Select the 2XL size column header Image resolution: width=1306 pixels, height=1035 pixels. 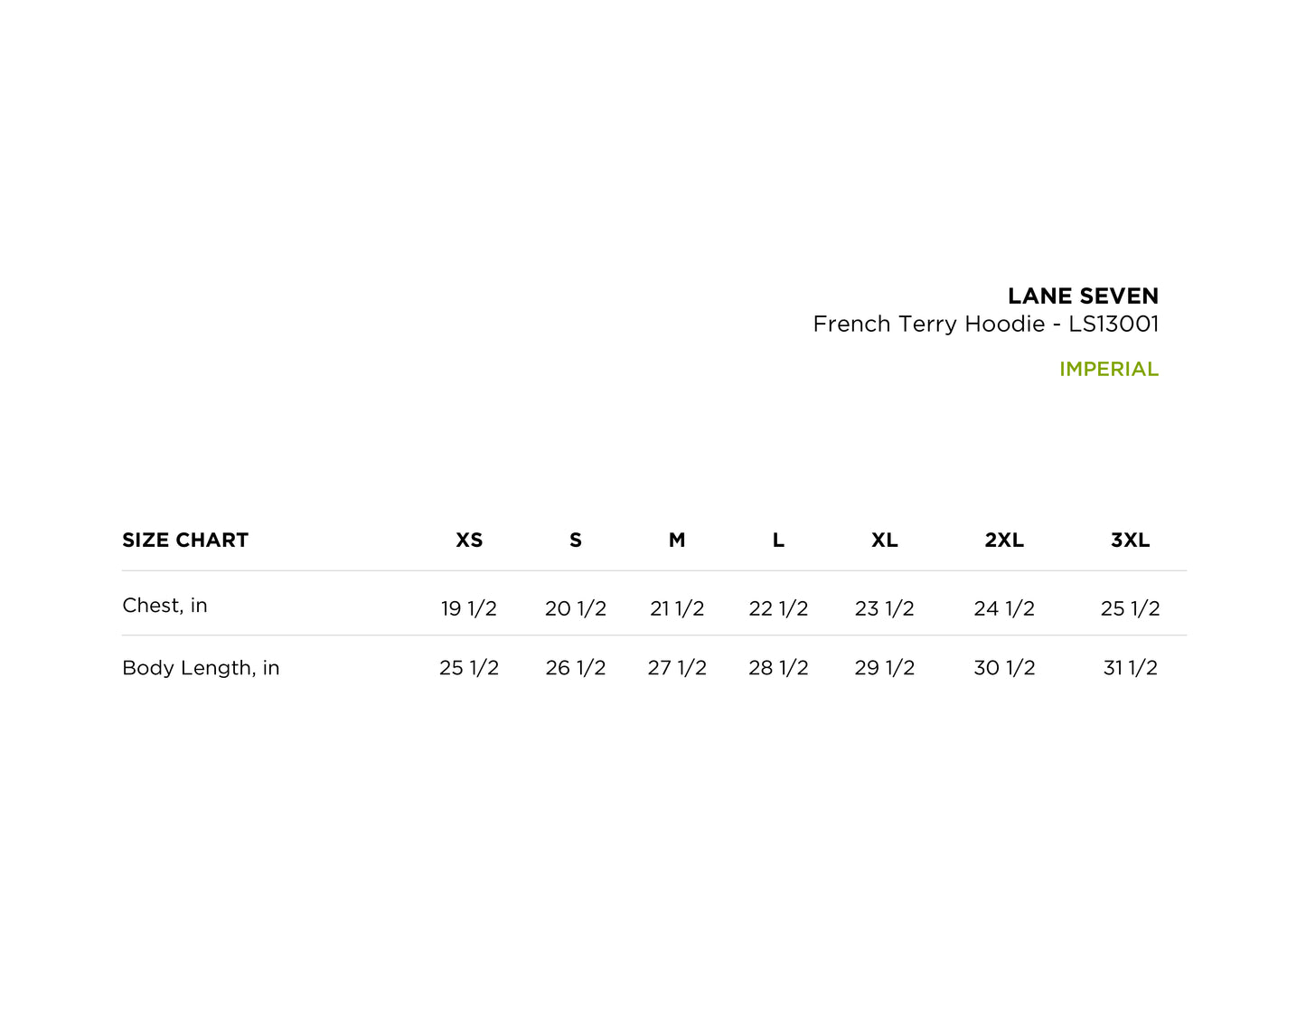[x=1004, y=540]
